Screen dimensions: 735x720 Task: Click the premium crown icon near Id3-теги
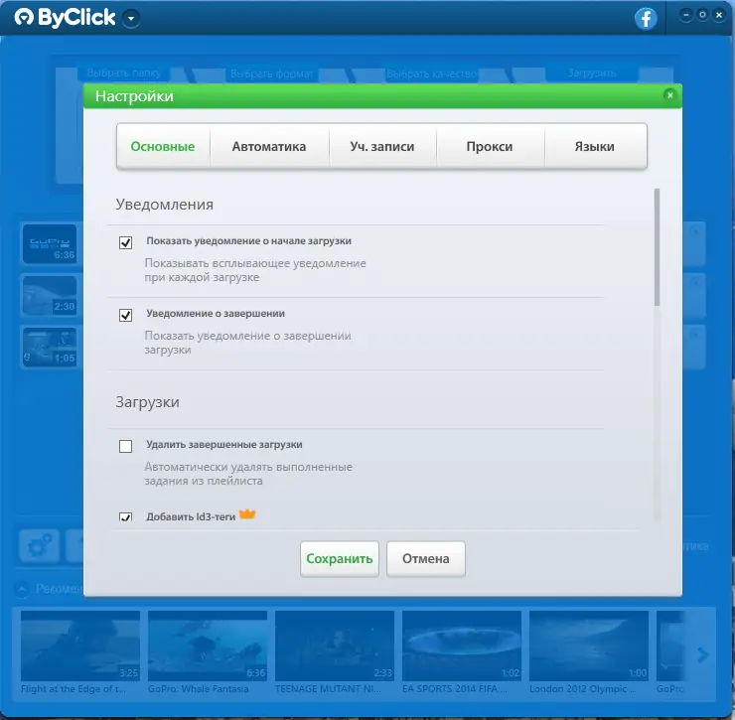coord(247,514)
